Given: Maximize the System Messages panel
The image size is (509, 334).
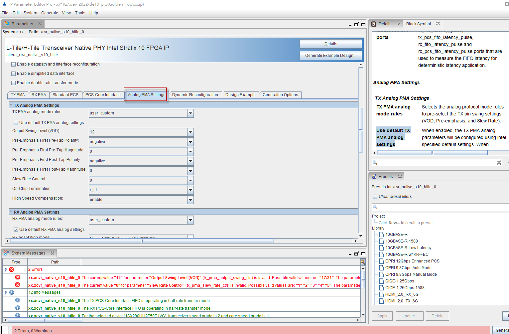Looking at the screenshot, I should pyautogui.click(x=363, y=253).
